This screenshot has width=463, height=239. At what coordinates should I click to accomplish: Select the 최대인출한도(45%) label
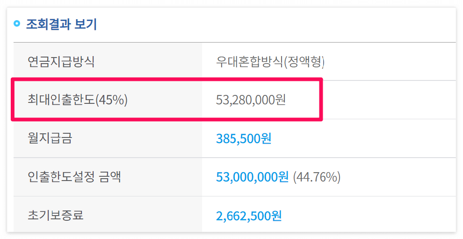click(78, 100)
